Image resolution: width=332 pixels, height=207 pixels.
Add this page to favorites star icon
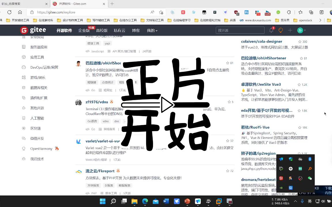tap(161, 12)
